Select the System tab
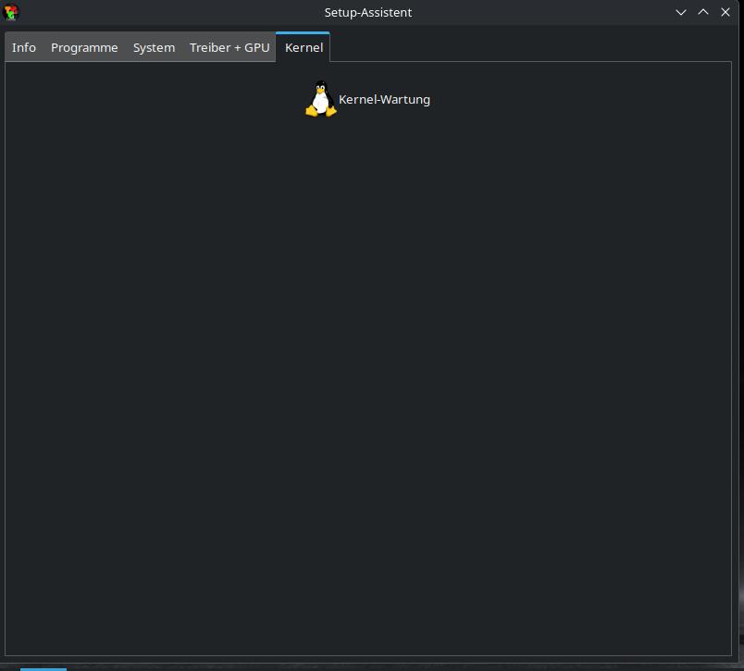744x671 pixels. click(x=154, y=48)
